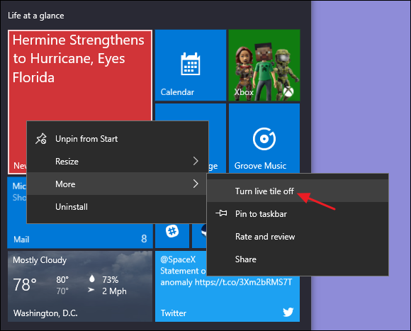Screen dimensions: 411x331
Task: Select Unpin from Start
Action: pos(118,139)
